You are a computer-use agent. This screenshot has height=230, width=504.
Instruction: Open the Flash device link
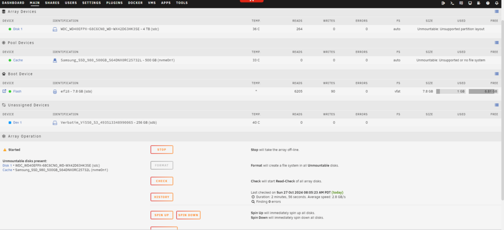click(x=17, y=92)
